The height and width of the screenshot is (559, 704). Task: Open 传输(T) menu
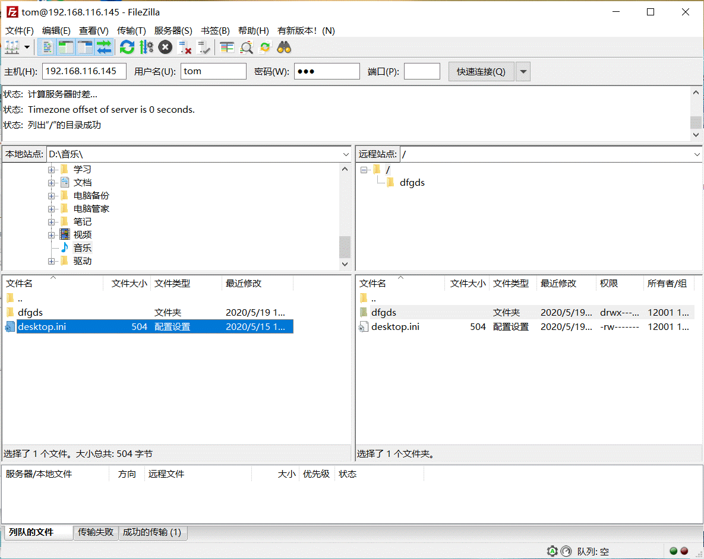click(131, 30)
